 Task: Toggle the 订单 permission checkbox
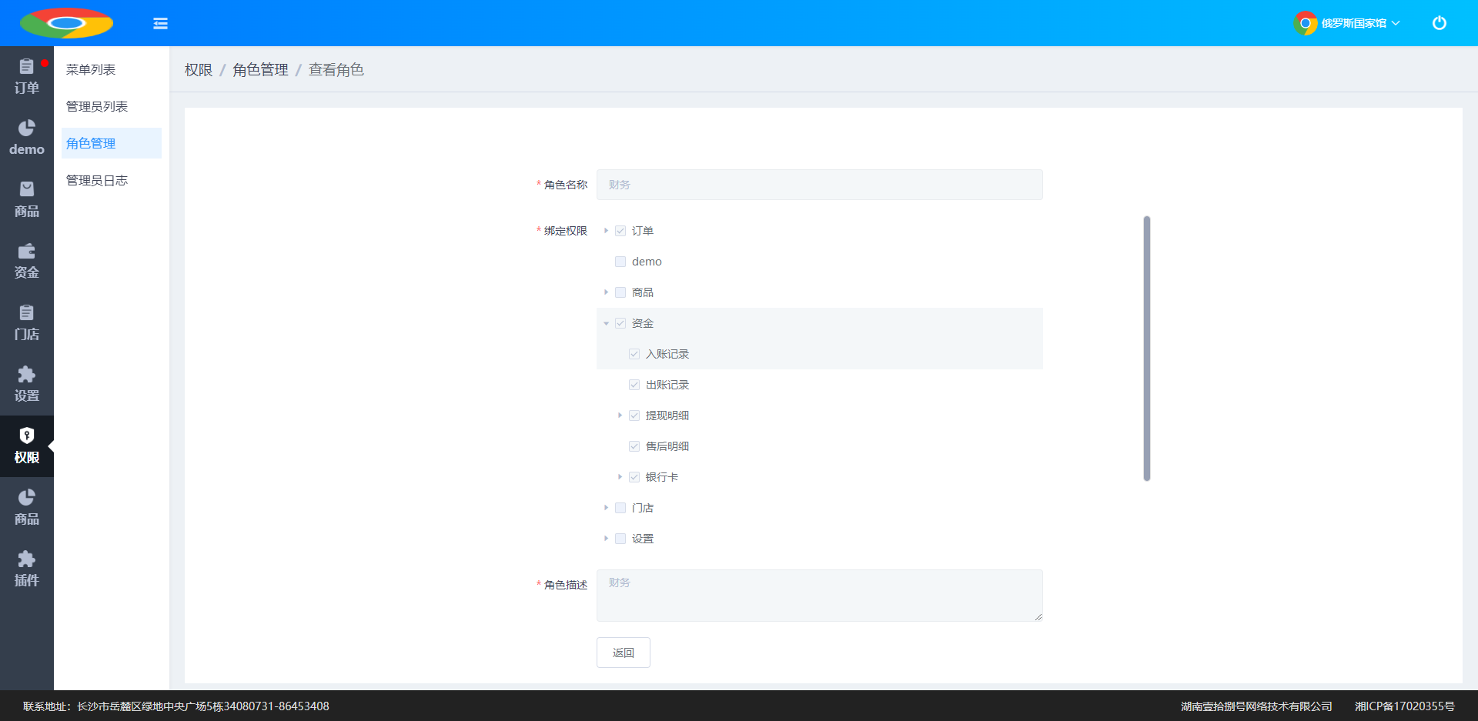[620, 231]
